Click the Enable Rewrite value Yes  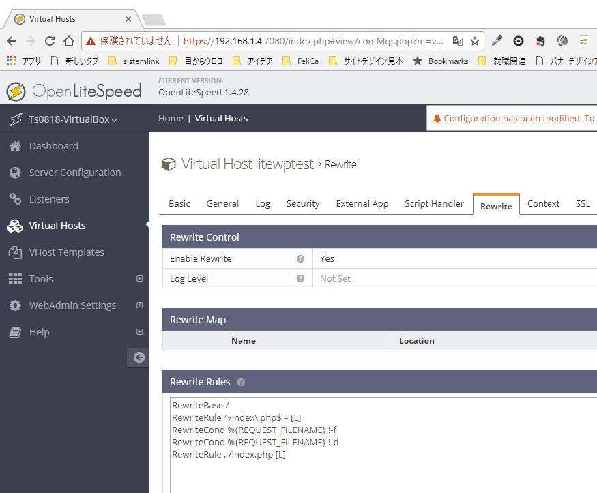click(327, 258)
